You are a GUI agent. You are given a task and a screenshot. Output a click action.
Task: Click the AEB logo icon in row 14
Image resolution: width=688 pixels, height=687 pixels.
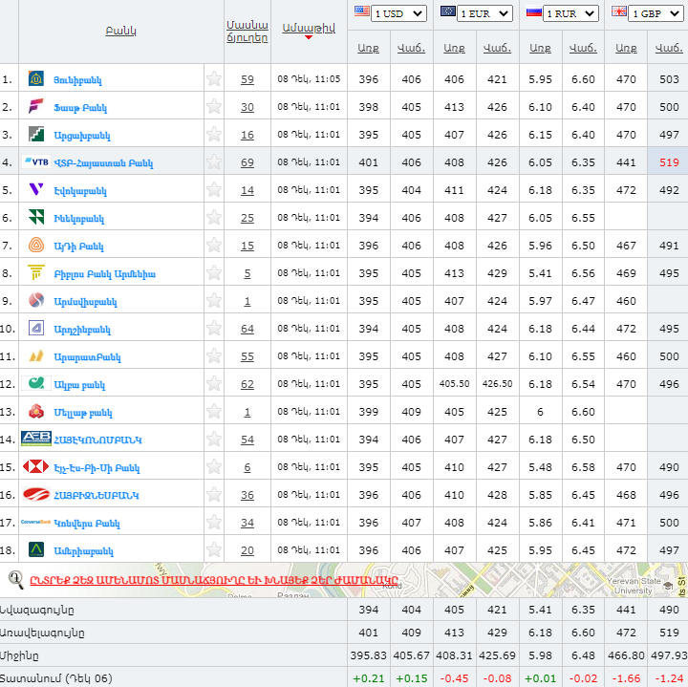36,439
